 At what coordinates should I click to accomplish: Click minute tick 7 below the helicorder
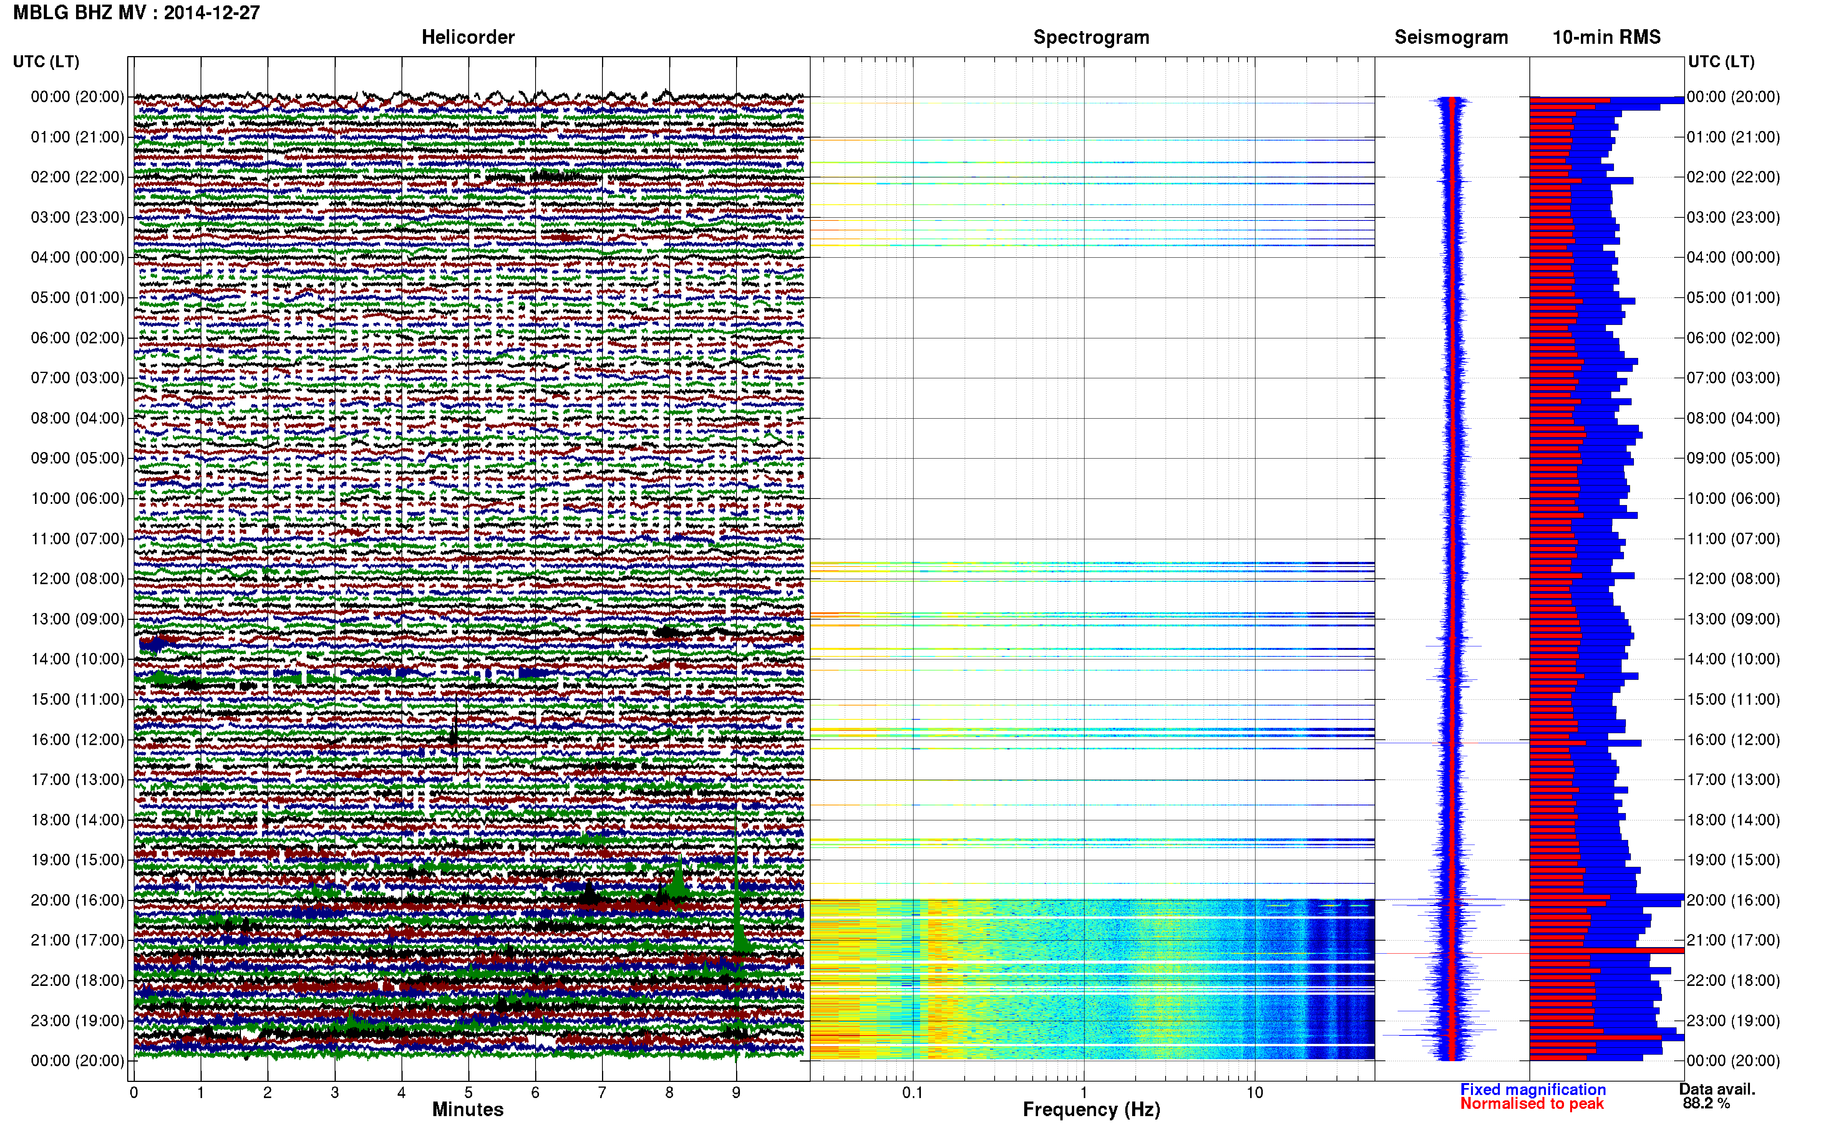(602, 1092)
